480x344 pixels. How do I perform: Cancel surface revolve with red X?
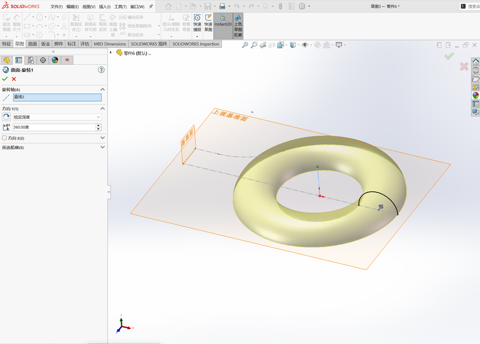(14, 79)
